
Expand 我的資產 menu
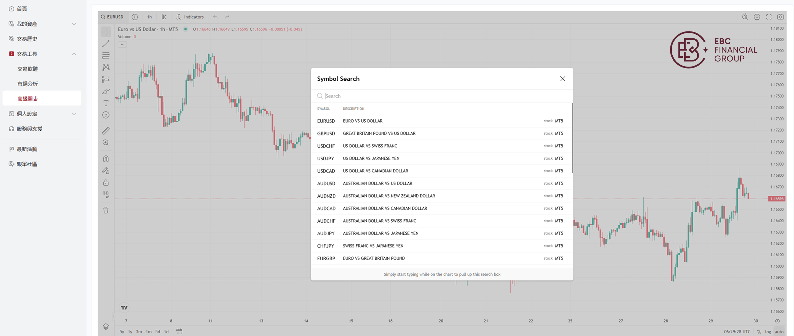[x=42, y=24]
